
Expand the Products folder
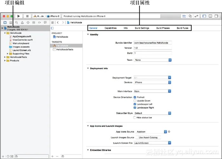point(5,61)
